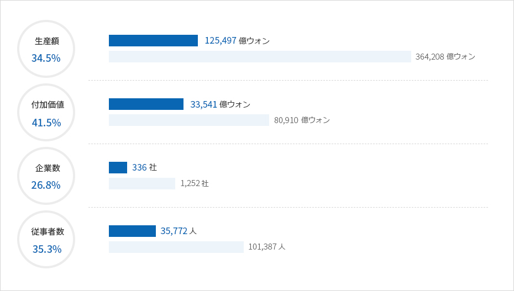Screen dimensions: 514x291
Task: Click the dark blue 付加価値 bar
Action: pyautogui.click(x=146, y=104)
